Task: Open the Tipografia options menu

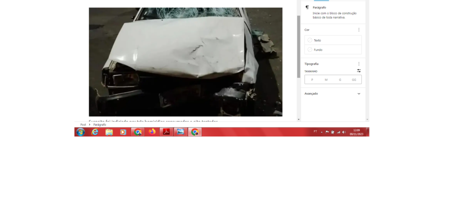Action: point(358,64)
